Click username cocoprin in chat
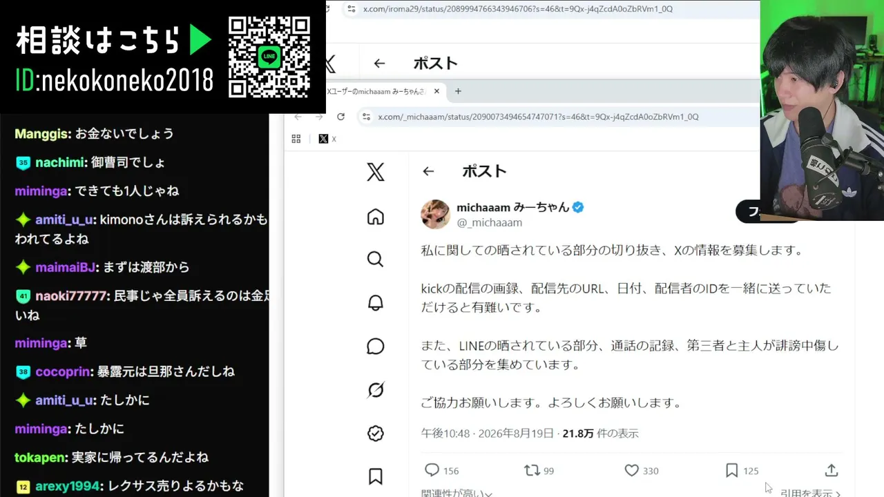Screen dimensions: 884x497 tap(64, 372)
